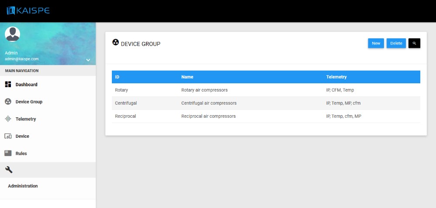Select the Rotary device group row

pos(121,90)
